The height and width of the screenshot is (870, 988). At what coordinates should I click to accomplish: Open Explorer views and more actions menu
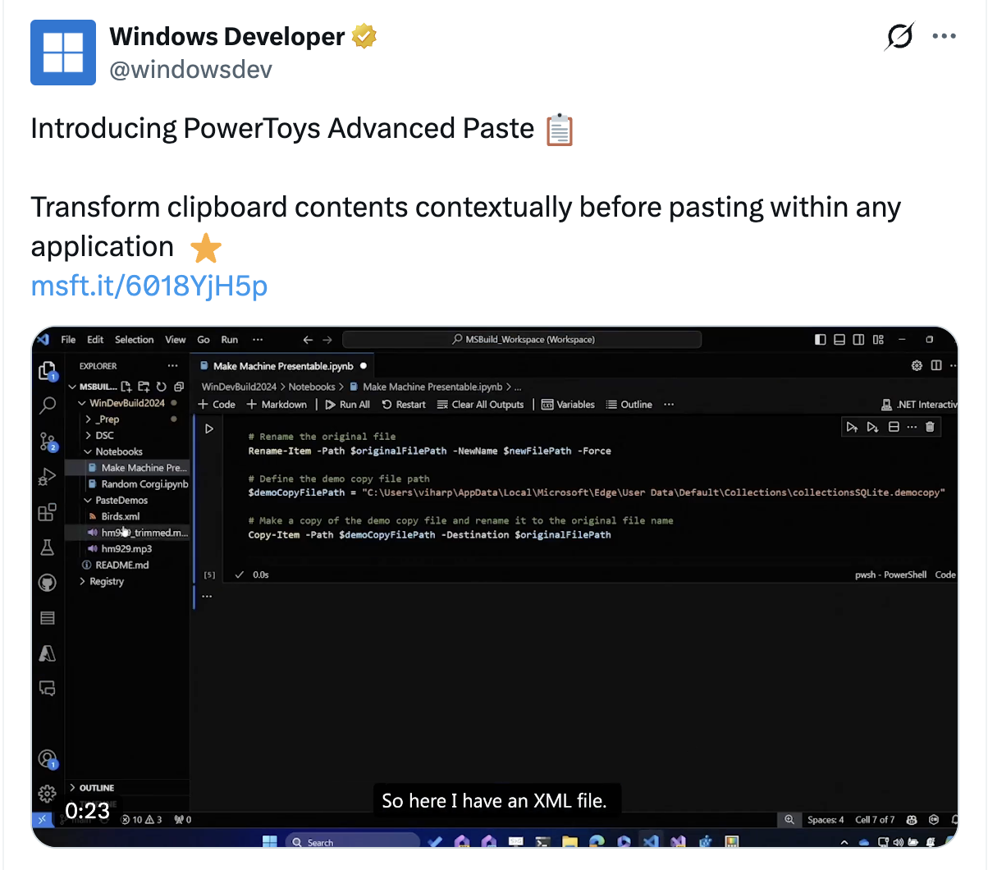(x=172, y=366)
